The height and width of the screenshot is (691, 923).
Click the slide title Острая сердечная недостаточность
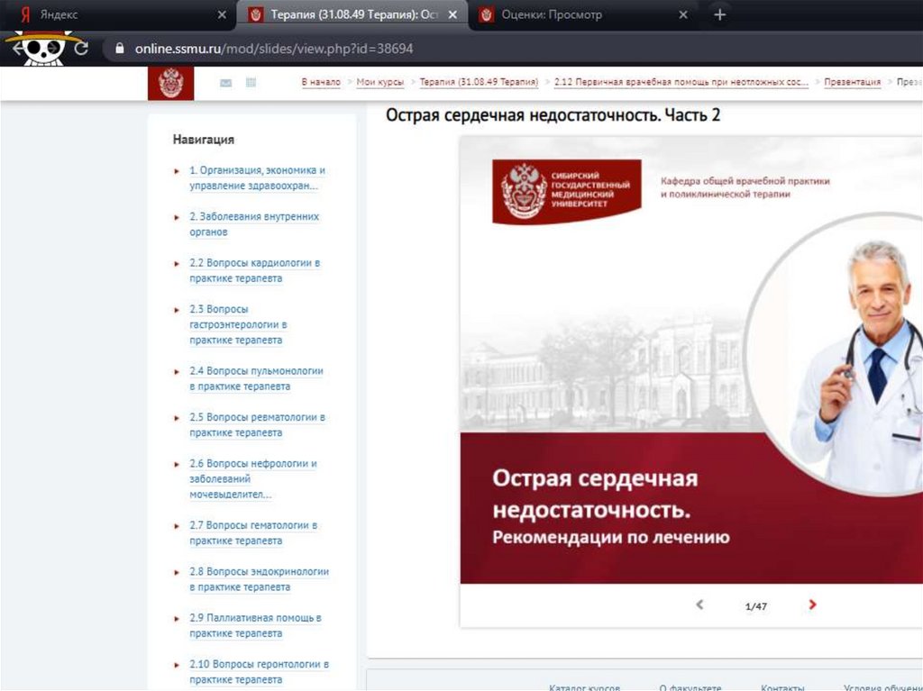[x=595, y=493]
